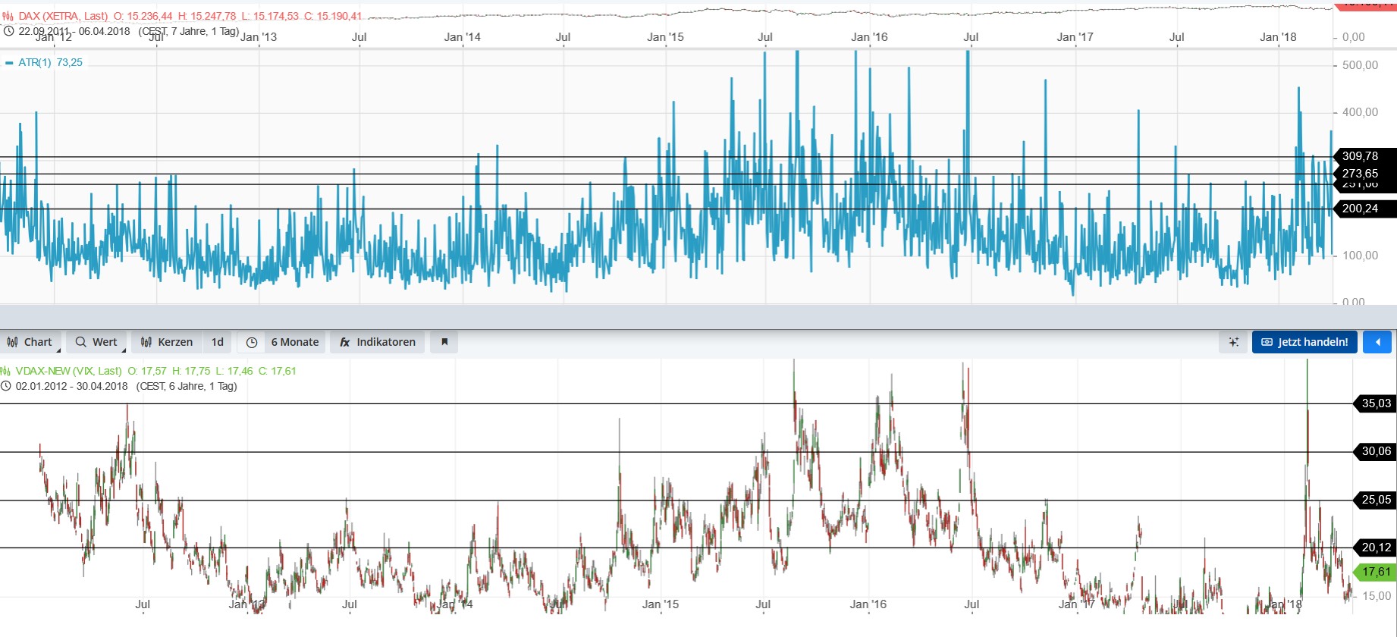Change the 1d interval setting
The height and width of the screenshot is (637, 1397).
[x=218, y=342]
